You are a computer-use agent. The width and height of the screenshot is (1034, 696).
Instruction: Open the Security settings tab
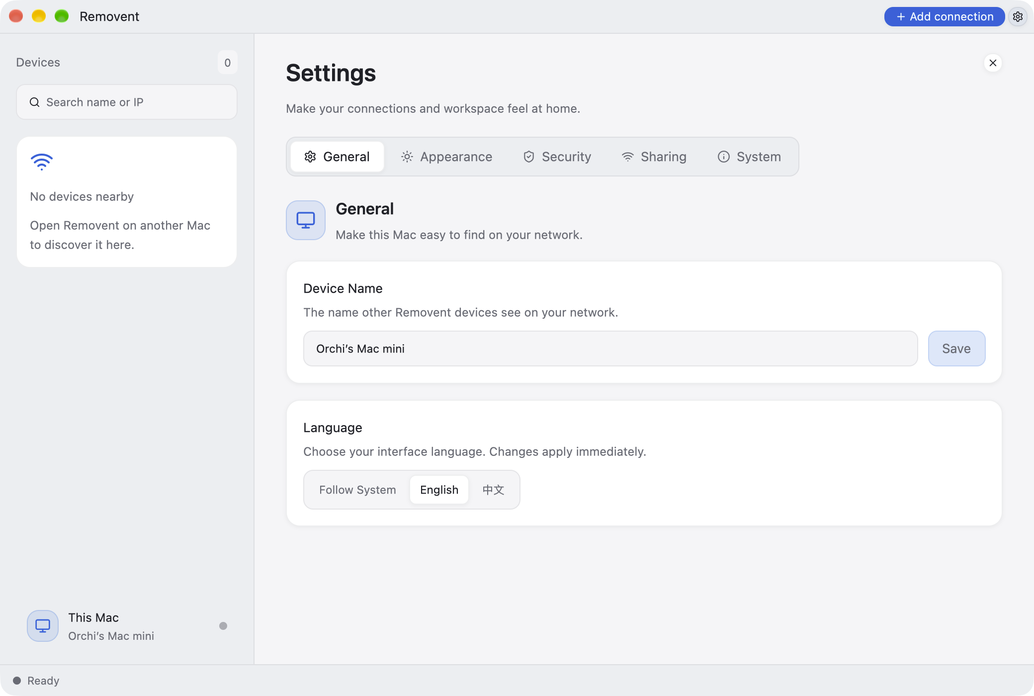point(557,157)
